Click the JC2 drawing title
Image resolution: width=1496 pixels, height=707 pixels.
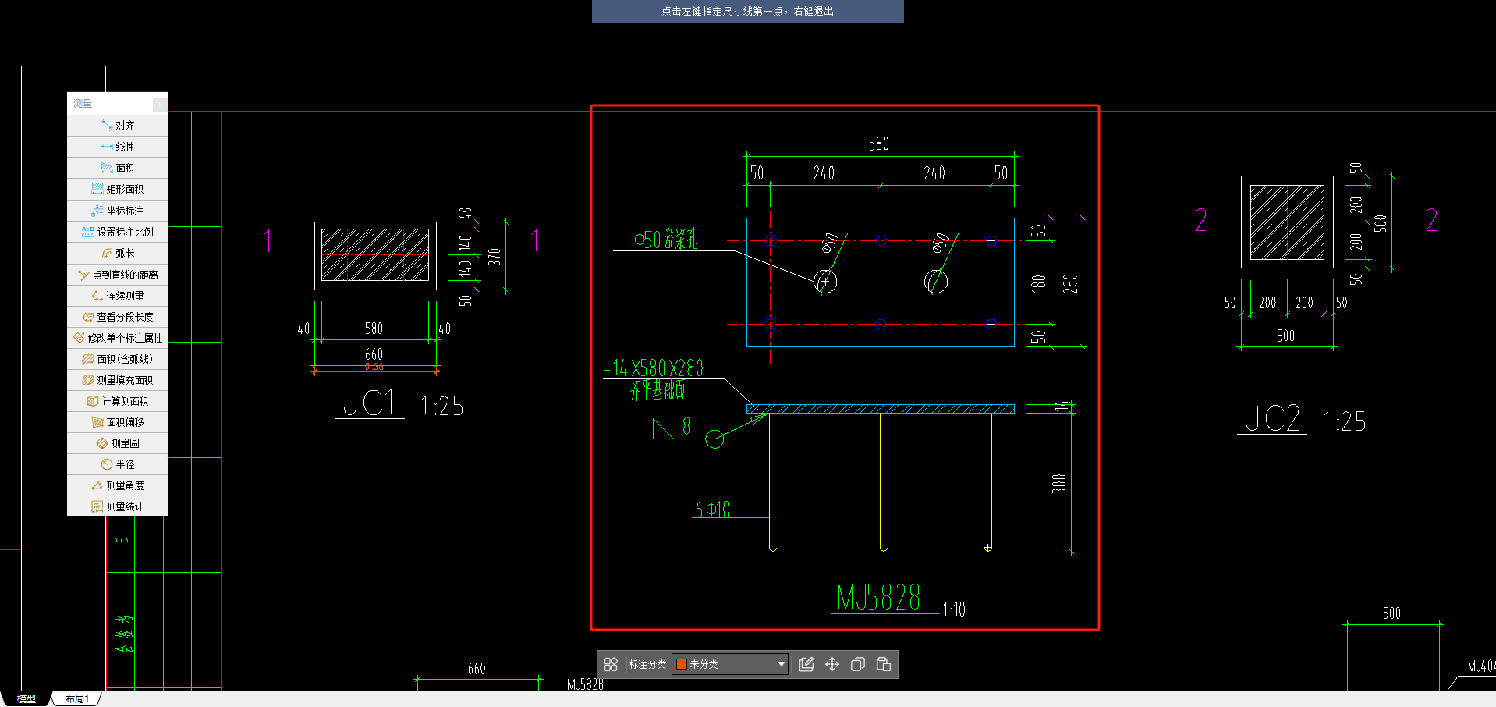pyautogui.click(x=1272, y=419)
